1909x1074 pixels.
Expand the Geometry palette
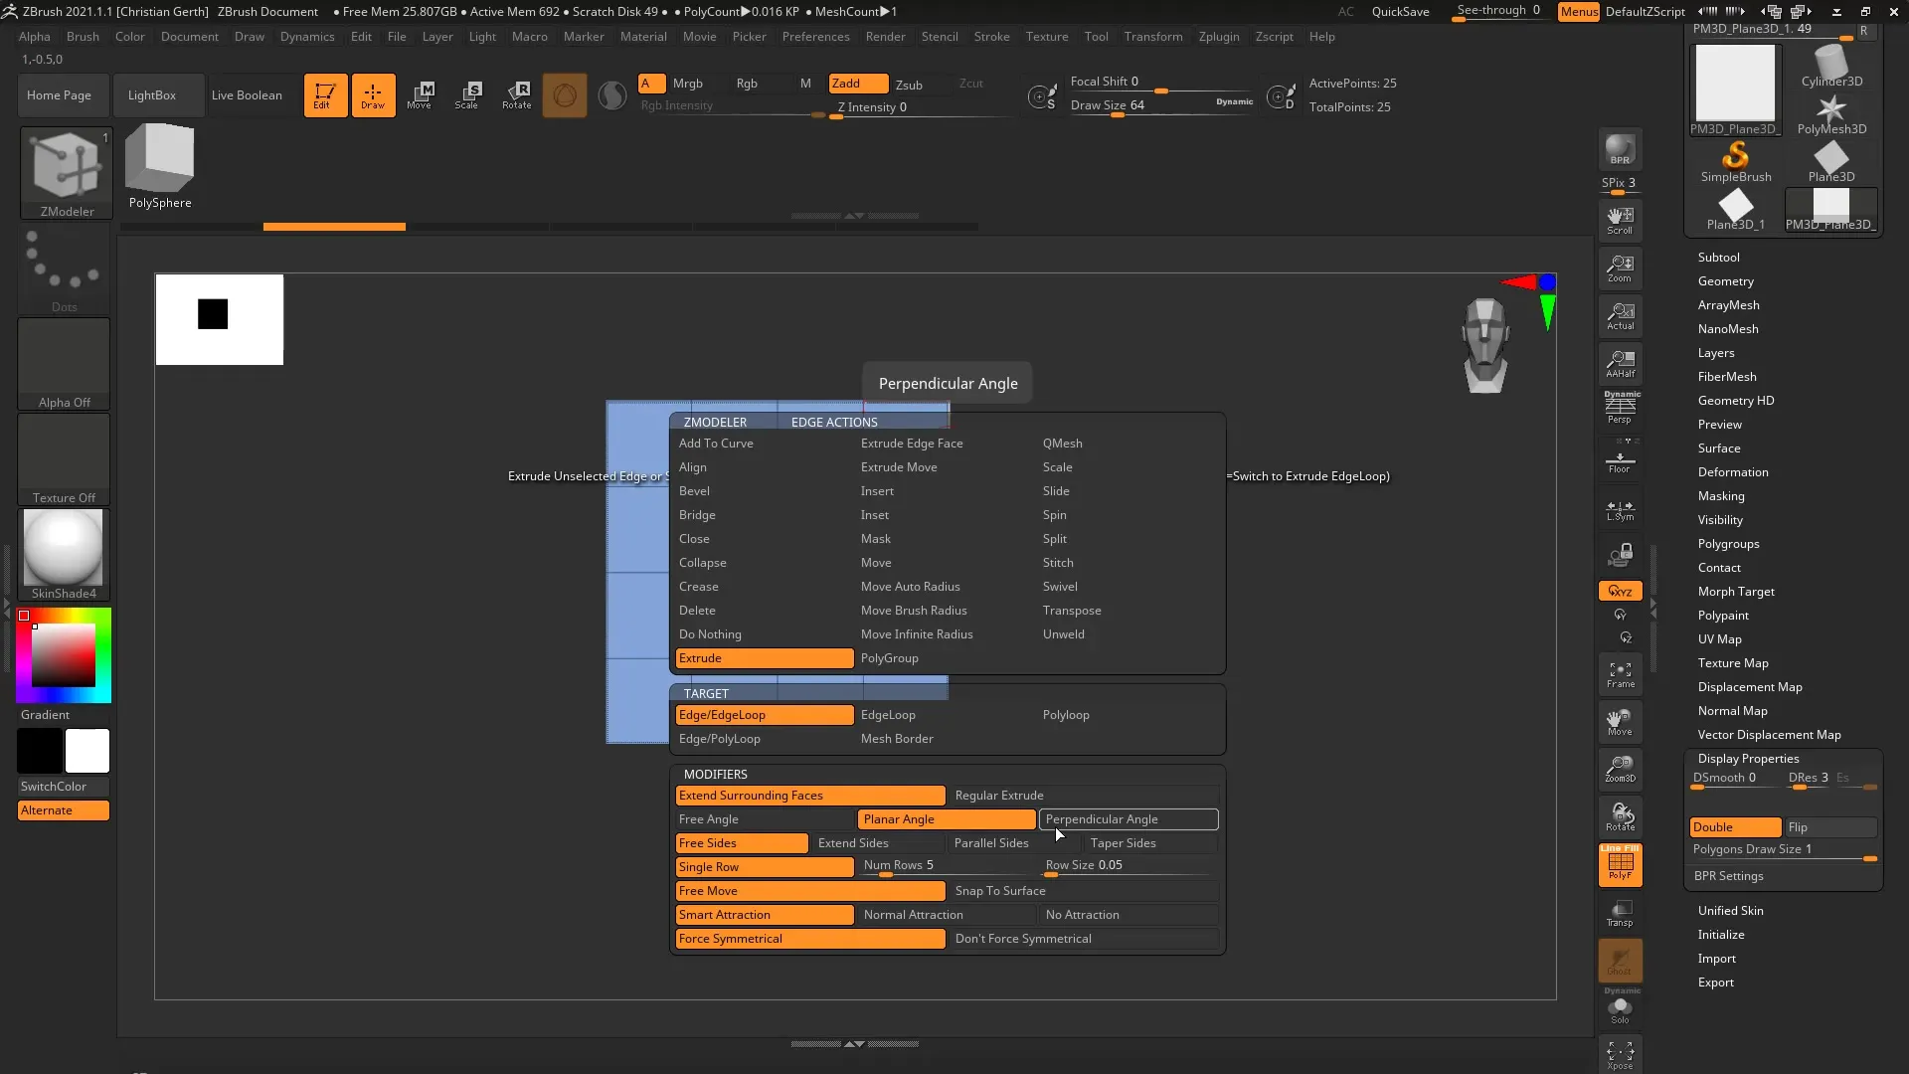[x=1725, y=281]
